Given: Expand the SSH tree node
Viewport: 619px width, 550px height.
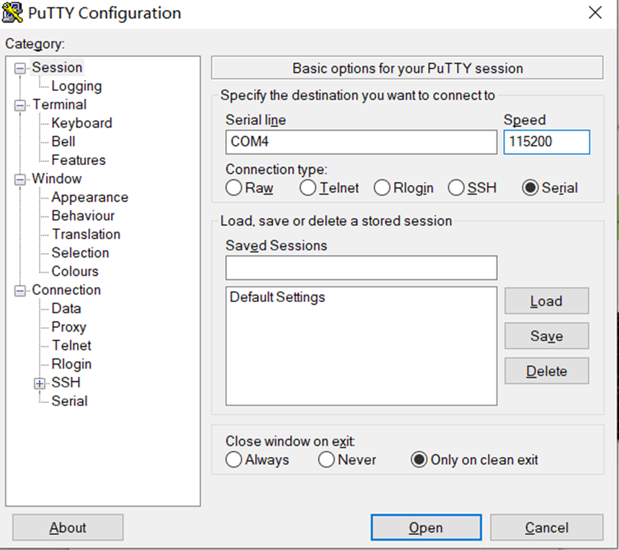Looking at the screenshot, I should click(x=40, y=383).
